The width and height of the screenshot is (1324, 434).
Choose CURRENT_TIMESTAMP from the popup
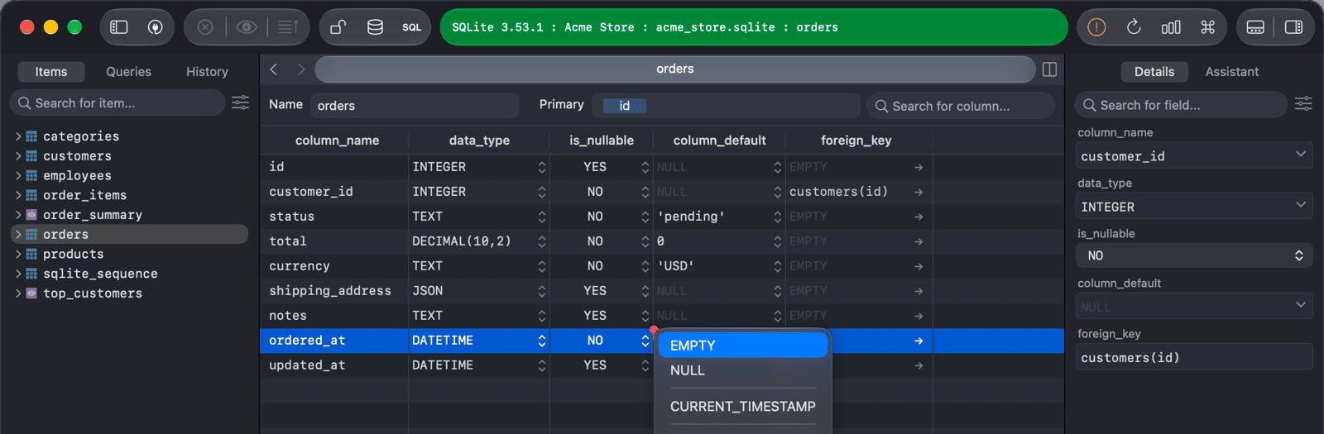[x=743, y=407]
